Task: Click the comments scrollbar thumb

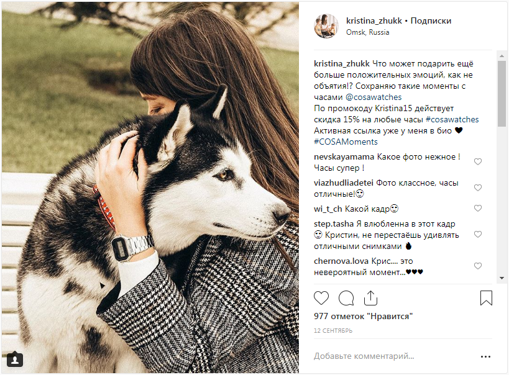Action: pos(502,93)
